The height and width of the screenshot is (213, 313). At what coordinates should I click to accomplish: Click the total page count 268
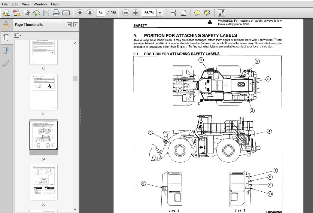point(113,13)
